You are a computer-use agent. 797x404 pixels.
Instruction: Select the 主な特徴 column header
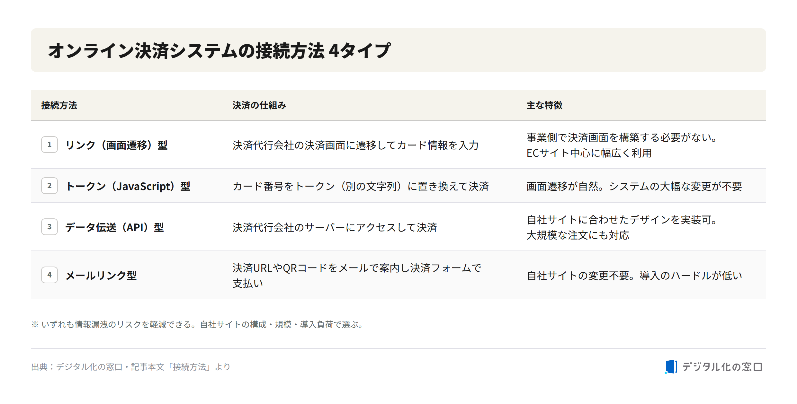tap(544, 105)
